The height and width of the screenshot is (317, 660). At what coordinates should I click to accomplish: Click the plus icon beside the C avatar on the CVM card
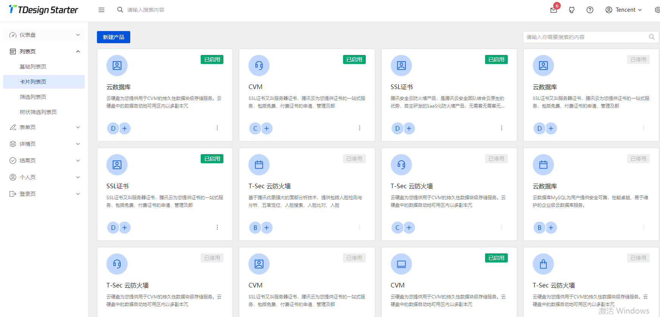coord(267,128)
